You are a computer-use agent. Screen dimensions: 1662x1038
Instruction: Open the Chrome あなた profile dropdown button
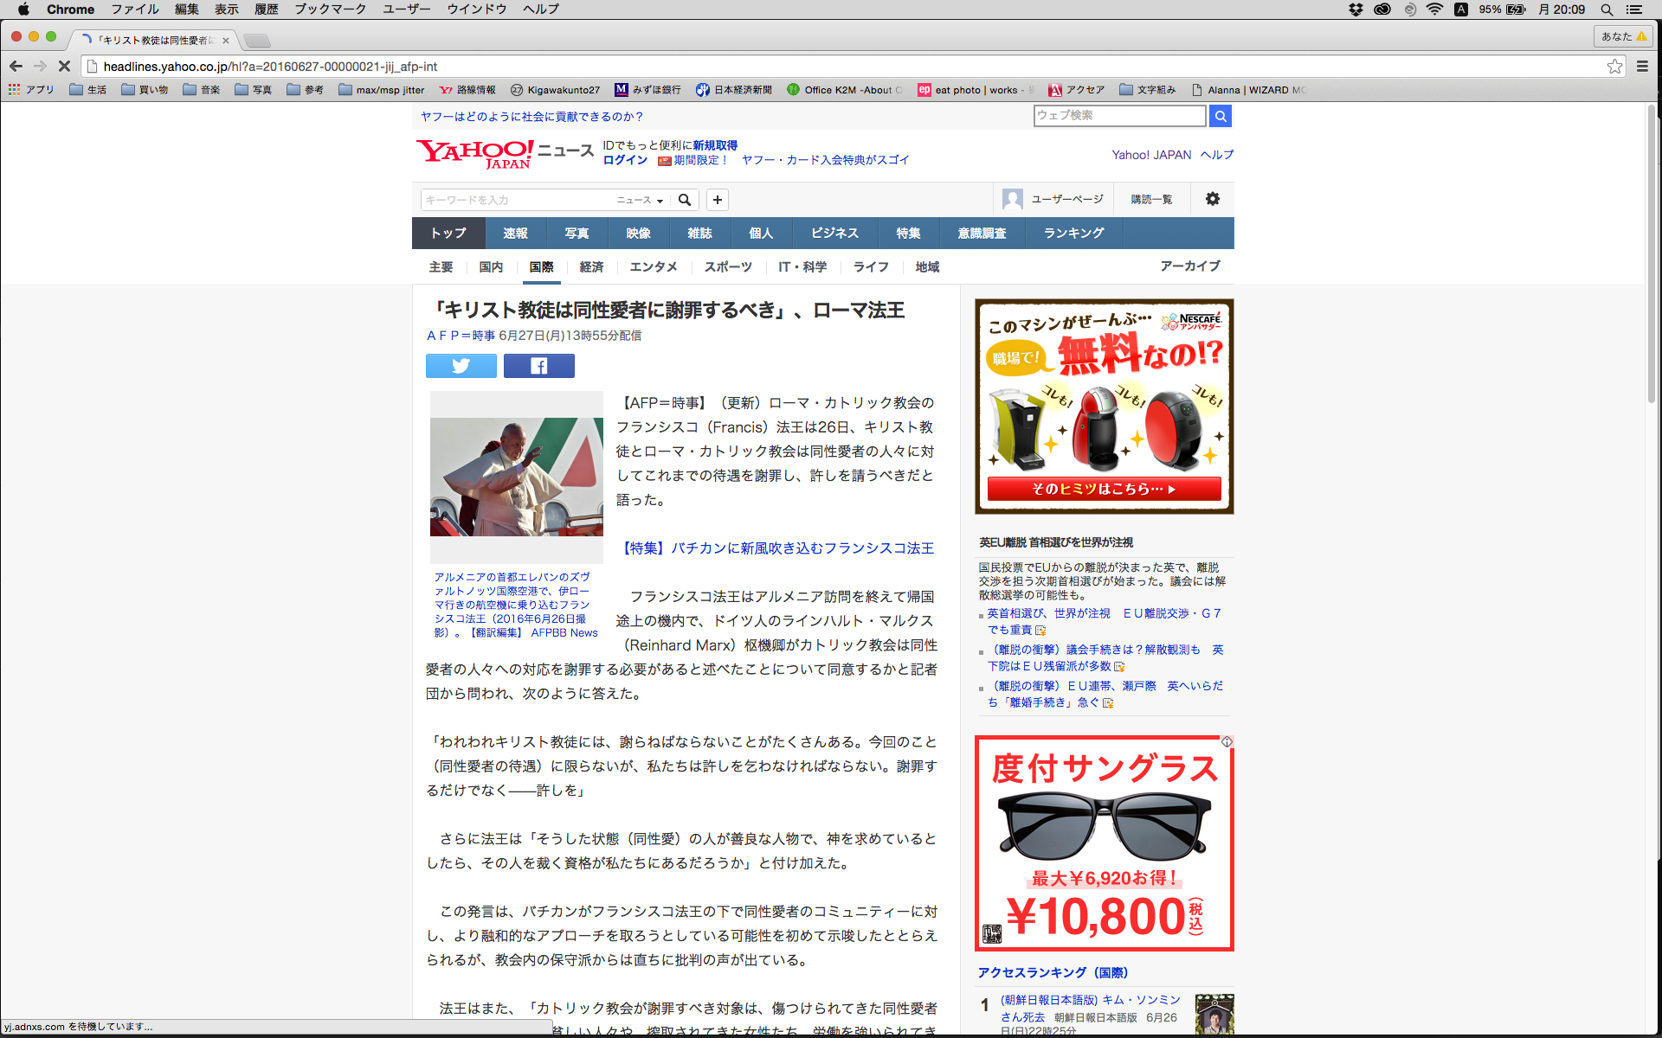[1623, 36]
